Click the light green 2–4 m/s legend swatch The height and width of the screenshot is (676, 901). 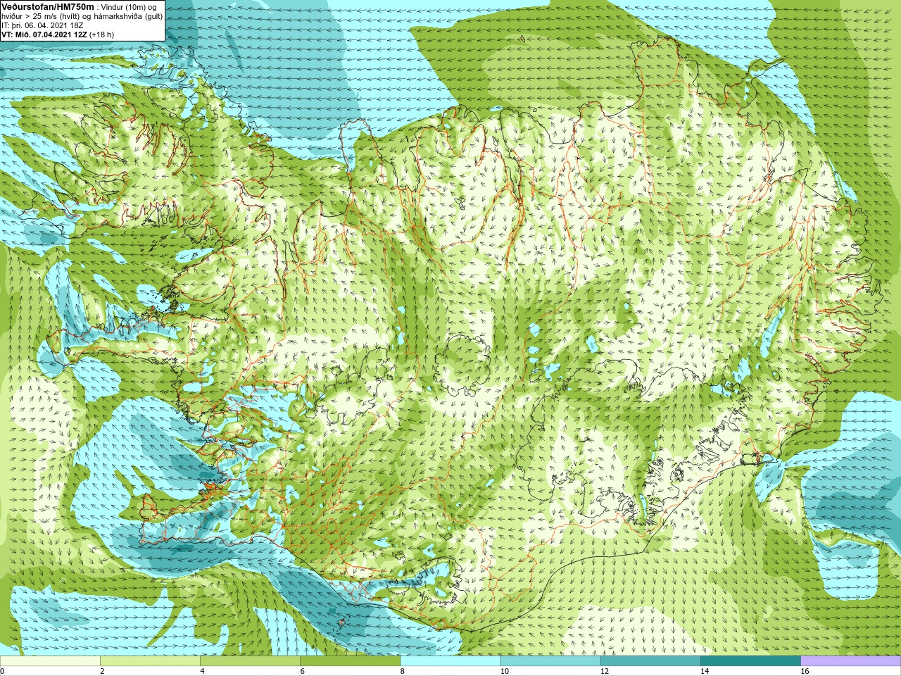150,661
